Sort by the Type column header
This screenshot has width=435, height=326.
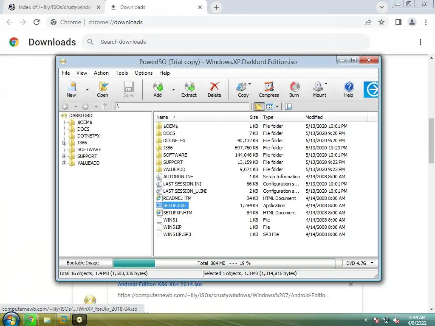[282, 117]
